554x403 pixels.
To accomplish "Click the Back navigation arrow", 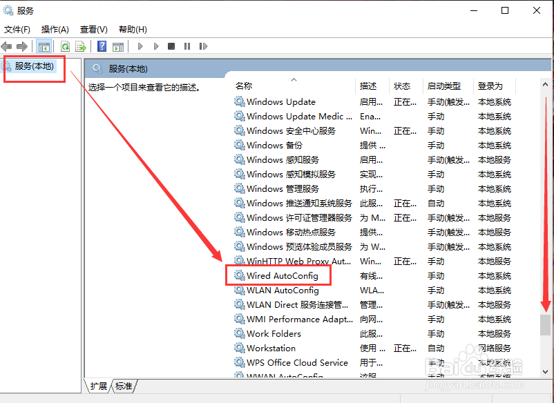I will tap(6, 46).
